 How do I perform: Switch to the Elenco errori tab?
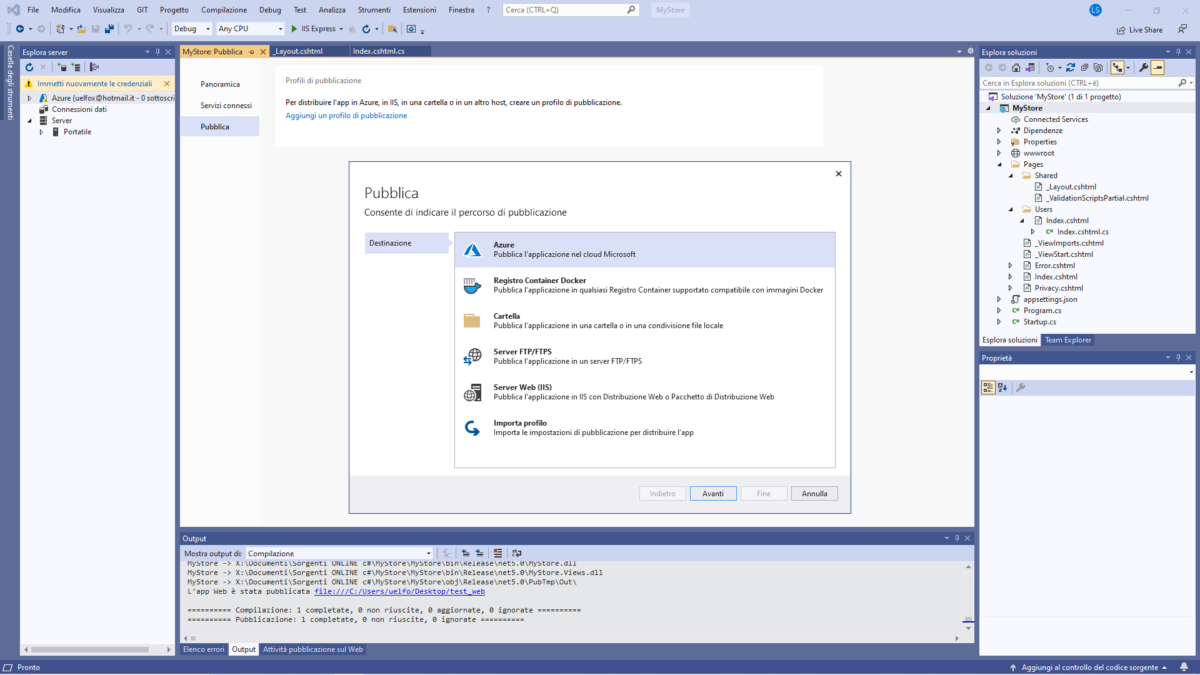point(203,649)
